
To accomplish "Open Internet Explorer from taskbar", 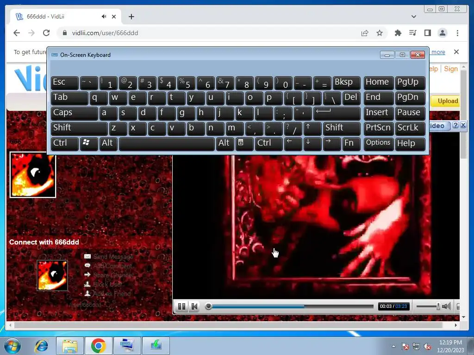I will [x=41, y=346].
